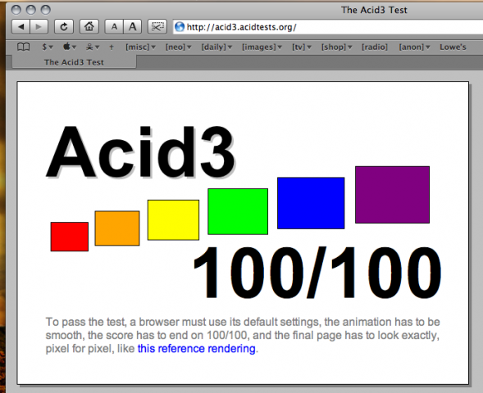Go back with the back arrow button
This screenshot has height=393, width=483.
(x=21, y=27)
